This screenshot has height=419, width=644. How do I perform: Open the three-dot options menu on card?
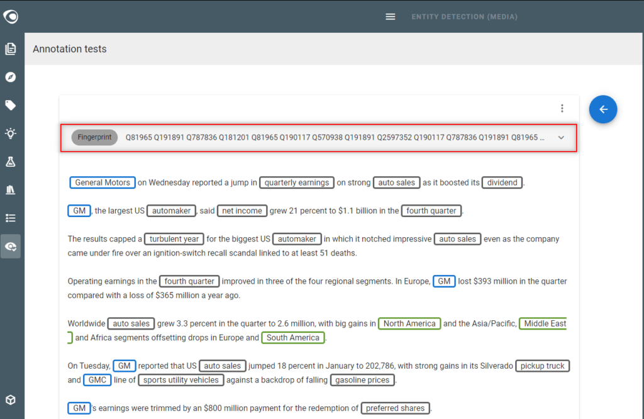pos(562,108)
